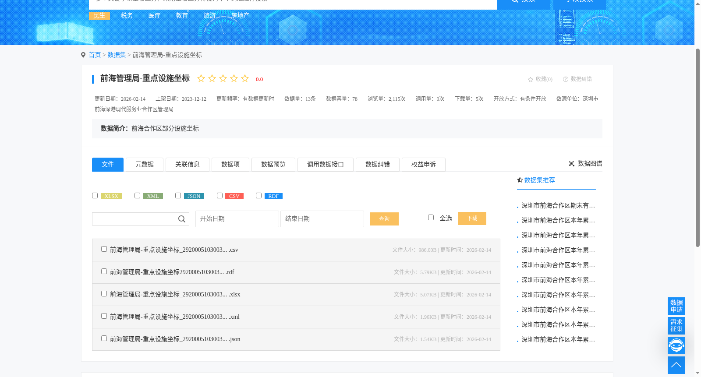This screenshot has width=701, height=377.
Task: Switch to the 文件 tab
Action: [x=108, y=165]
